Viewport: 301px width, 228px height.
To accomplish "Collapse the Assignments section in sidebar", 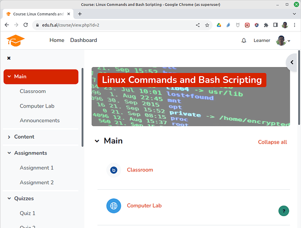I will coord(9,153).
